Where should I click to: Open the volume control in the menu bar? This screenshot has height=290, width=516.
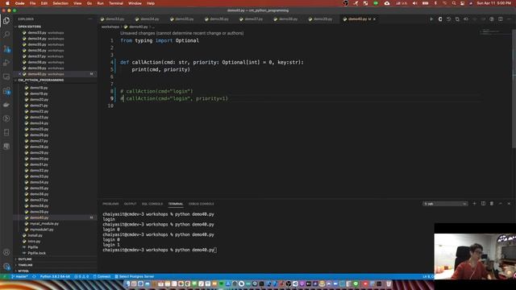(414, 3)
